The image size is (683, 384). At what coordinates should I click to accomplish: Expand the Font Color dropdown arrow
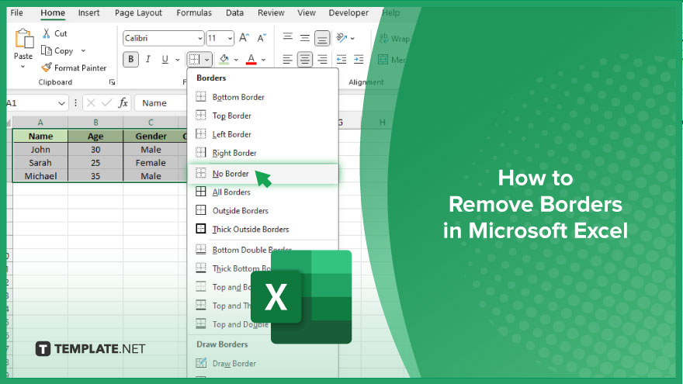pos(264,59)
